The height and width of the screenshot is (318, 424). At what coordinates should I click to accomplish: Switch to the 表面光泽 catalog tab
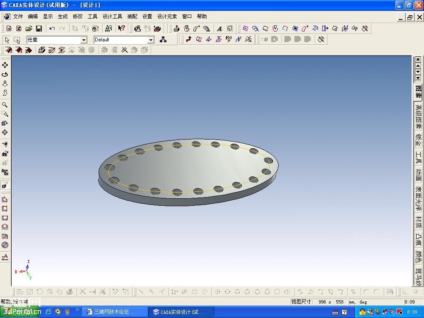[x=418, y=199]
